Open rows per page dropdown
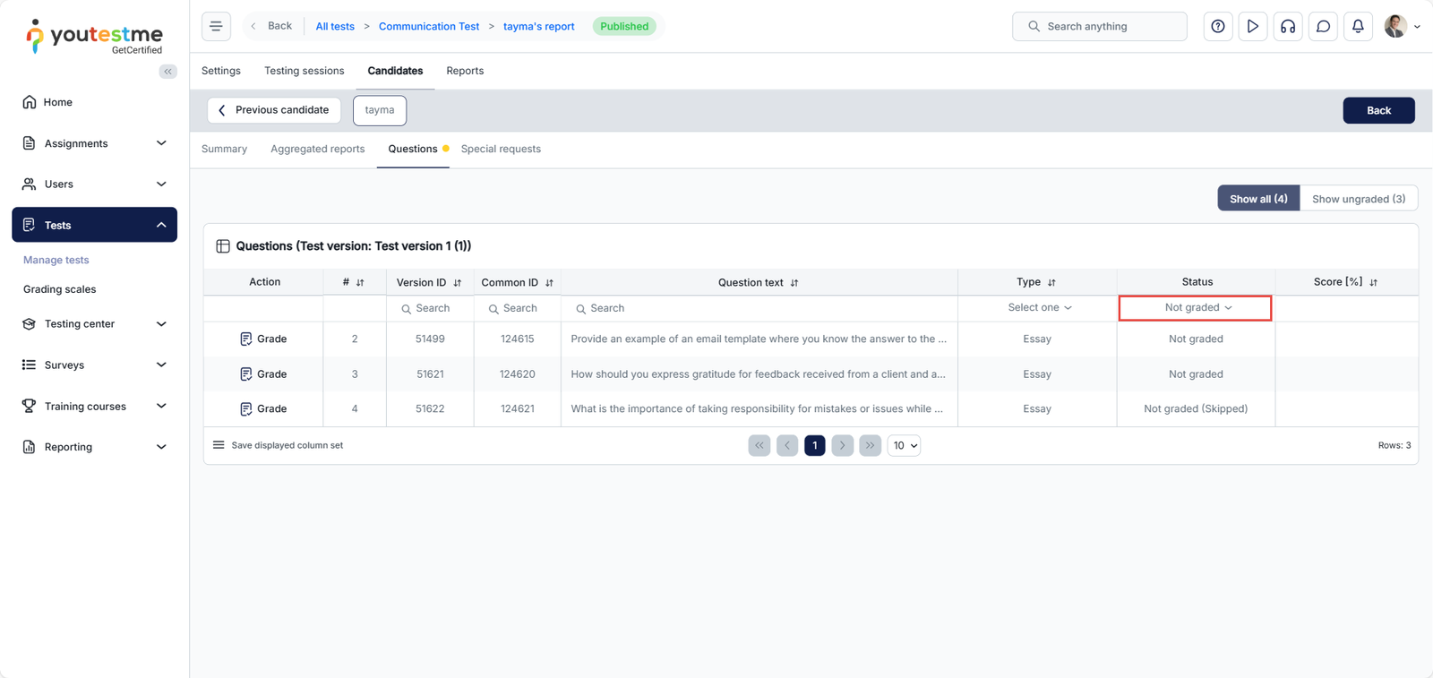Viewport: 1433px width, 678px height. [904, 446]
